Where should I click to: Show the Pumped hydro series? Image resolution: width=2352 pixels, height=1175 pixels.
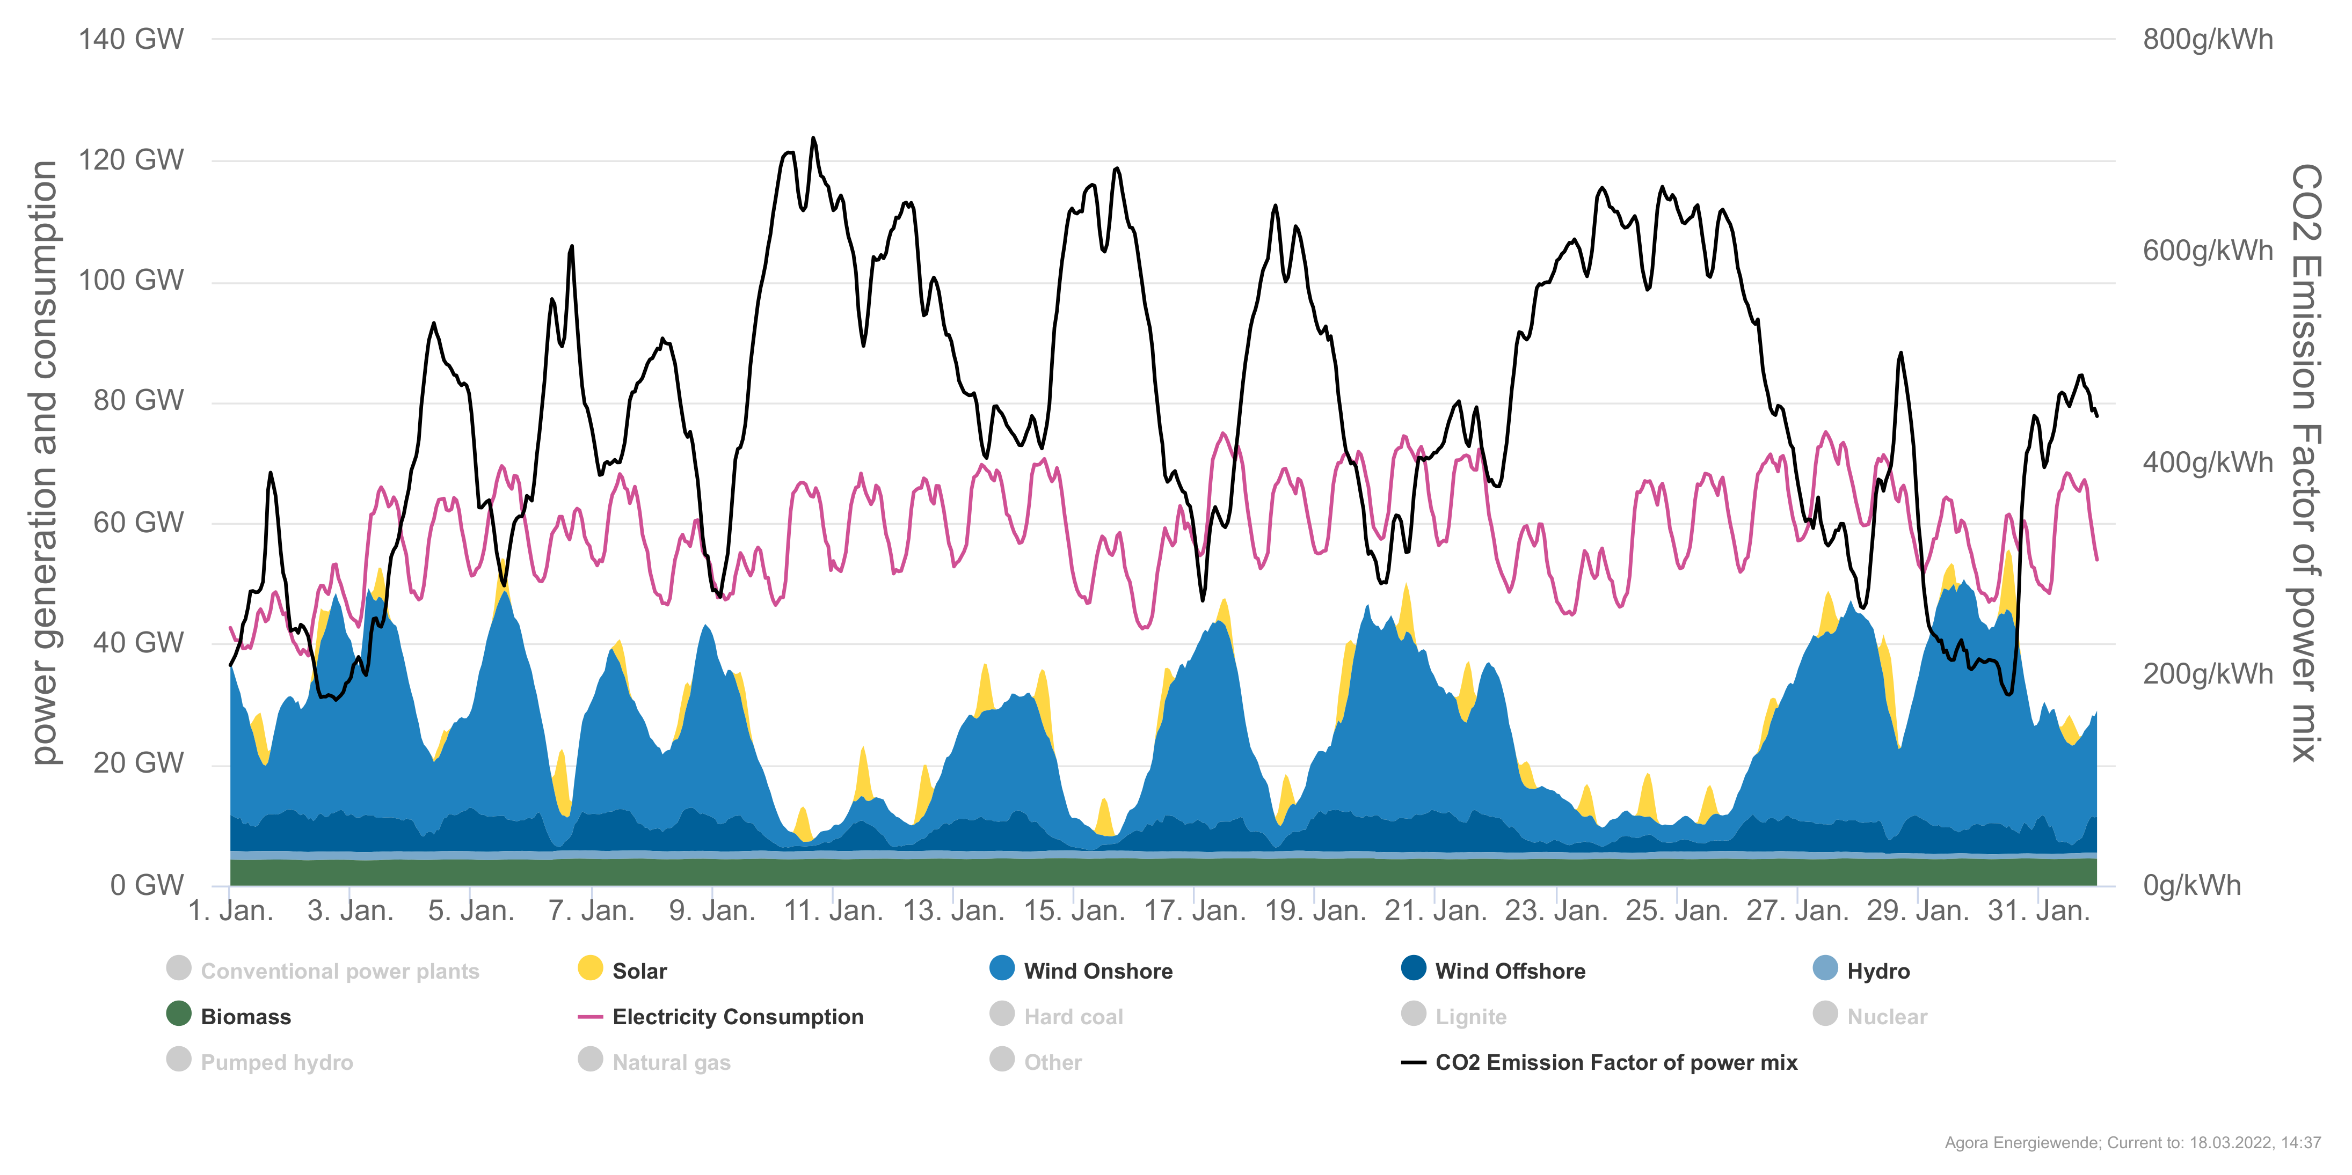276,1062
